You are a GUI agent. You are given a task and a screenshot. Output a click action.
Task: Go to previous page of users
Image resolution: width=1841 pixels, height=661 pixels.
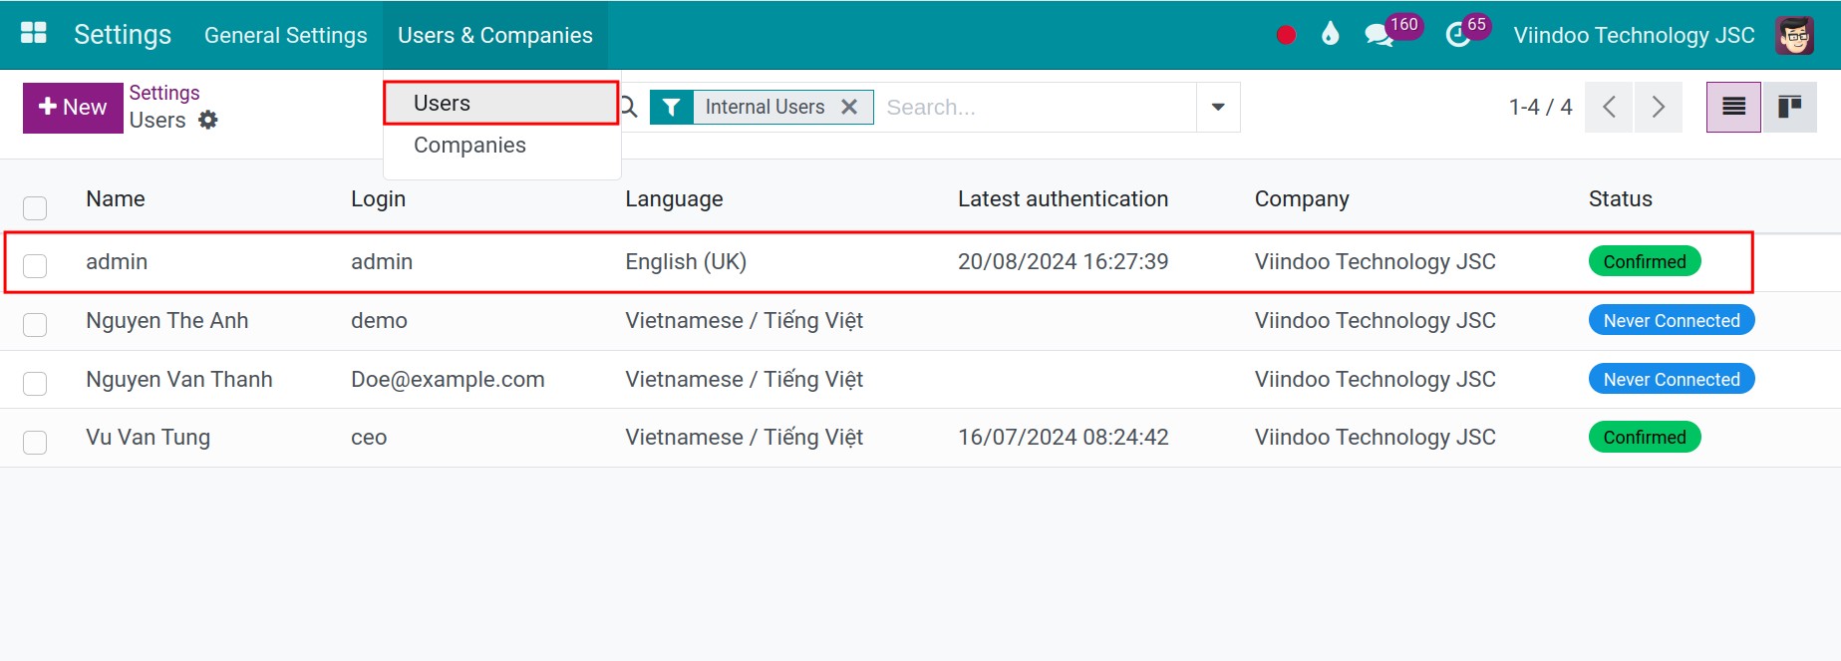[x=1609, y=107]
